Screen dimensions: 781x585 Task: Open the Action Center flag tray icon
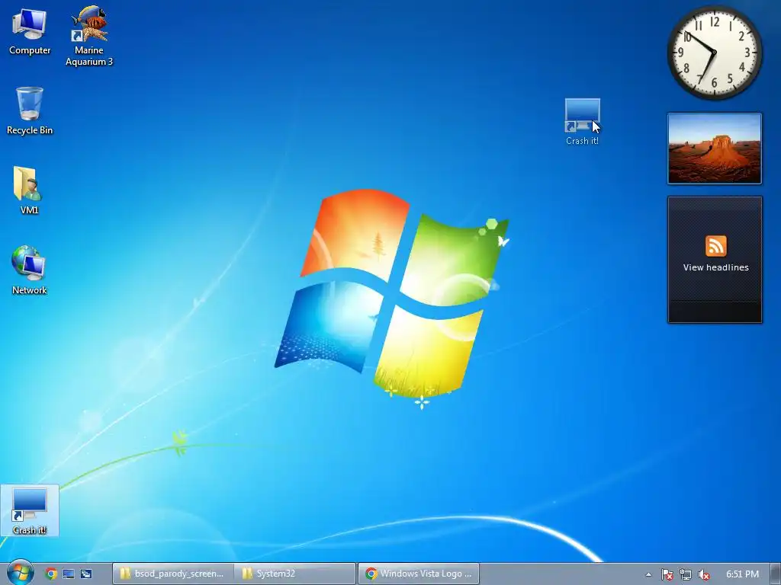click(x=667, y=574)
